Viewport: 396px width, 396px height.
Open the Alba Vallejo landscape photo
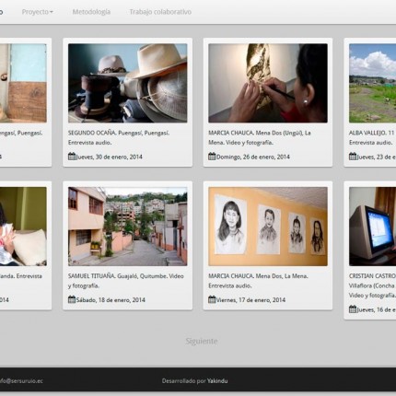(x=372, y=83)
